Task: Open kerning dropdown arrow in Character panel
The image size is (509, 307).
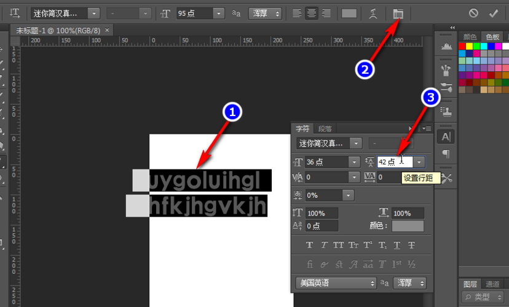Action: [x=354, y=177]
